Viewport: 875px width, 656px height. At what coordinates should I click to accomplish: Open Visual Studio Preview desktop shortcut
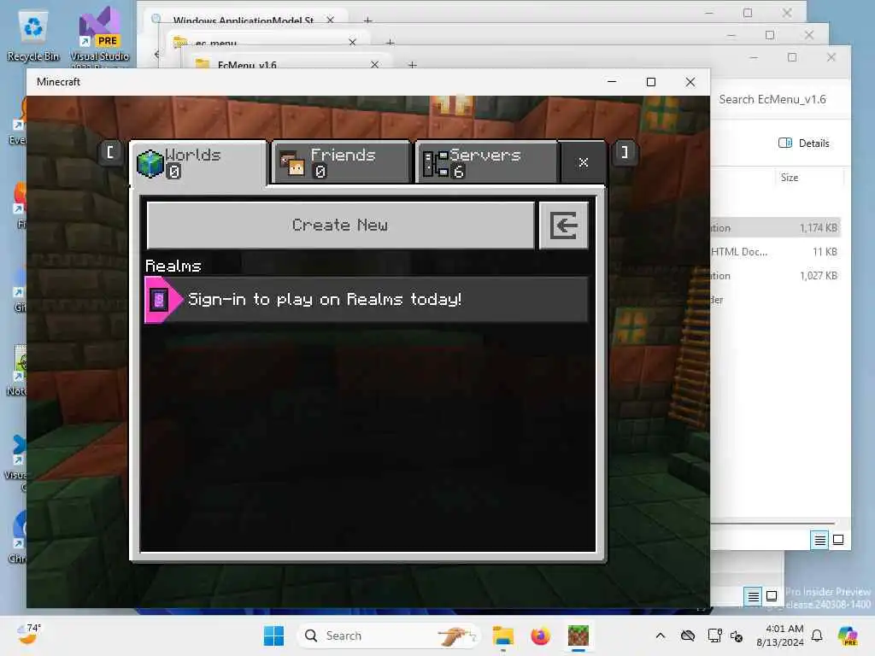point(99,37)
